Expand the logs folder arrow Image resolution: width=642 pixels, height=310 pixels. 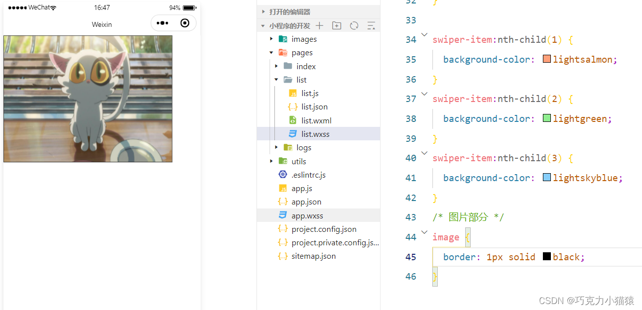[x=276, y=147]
